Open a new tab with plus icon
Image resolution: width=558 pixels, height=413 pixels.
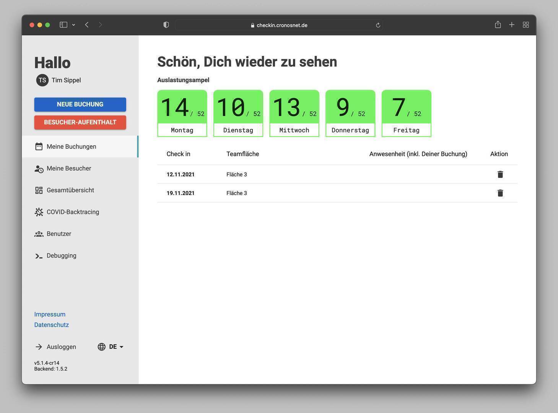pos(512,25)
